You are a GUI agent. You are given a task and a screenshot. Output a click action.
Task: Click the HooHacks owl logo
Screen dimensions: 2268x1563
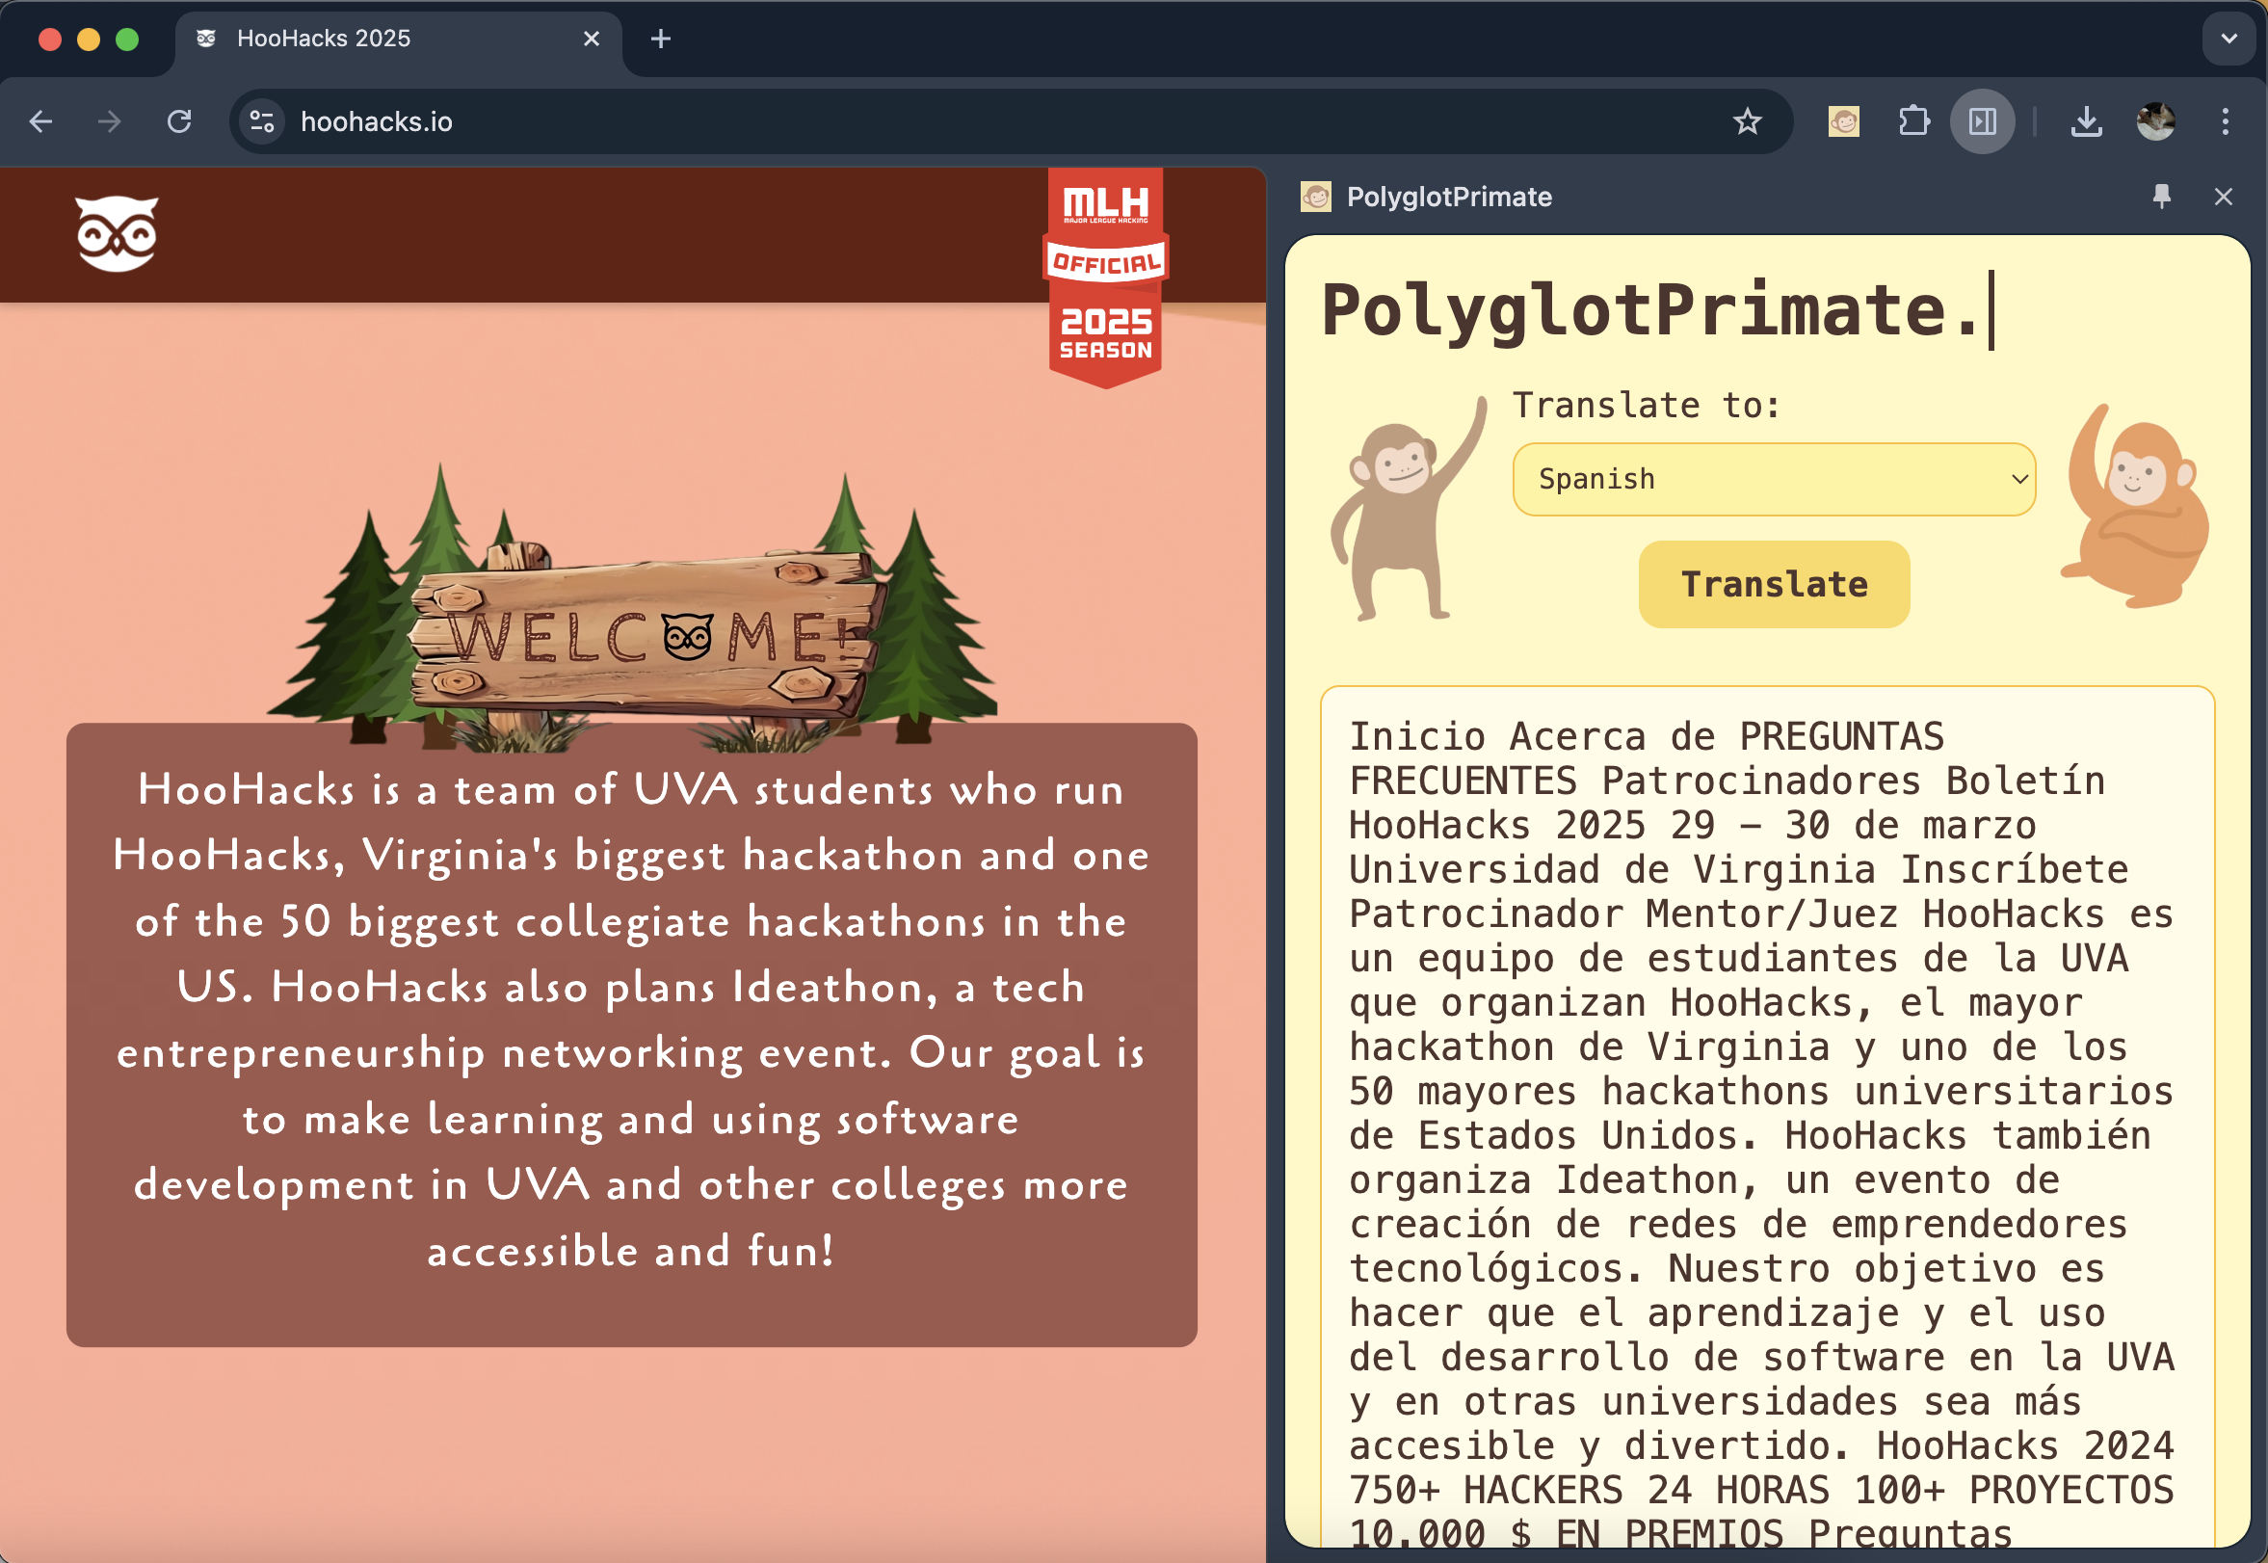(x=117, y=233)
